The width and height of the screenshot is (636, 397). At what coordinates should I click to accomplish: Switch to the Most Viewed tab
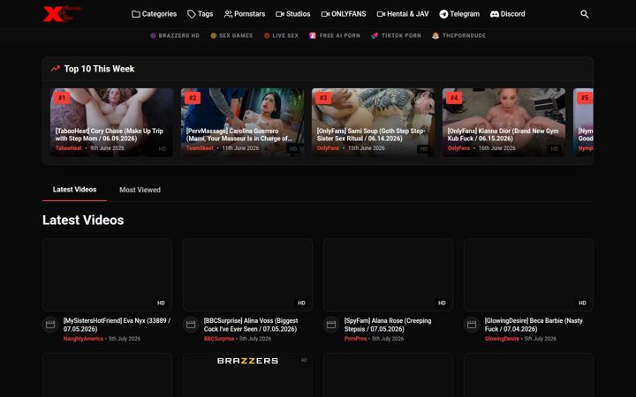140,190
